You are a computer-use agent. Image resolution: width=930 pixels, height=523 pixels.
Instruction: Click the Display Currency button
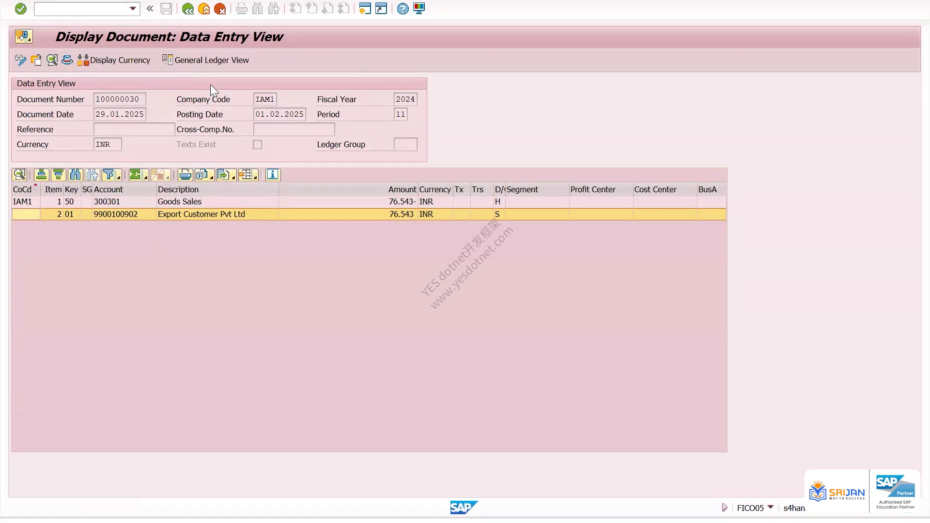click(x=114, y=60)
